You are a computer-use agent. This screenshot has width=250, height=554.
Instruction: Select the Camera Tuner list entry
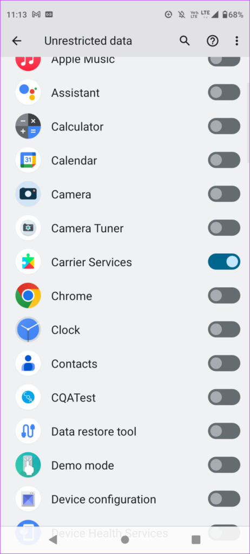pyautogui.click(x=125, y=228)
